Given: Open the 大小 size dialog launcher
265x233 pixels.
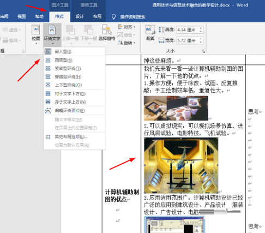Looking at the screenshot, I should 203,51.
